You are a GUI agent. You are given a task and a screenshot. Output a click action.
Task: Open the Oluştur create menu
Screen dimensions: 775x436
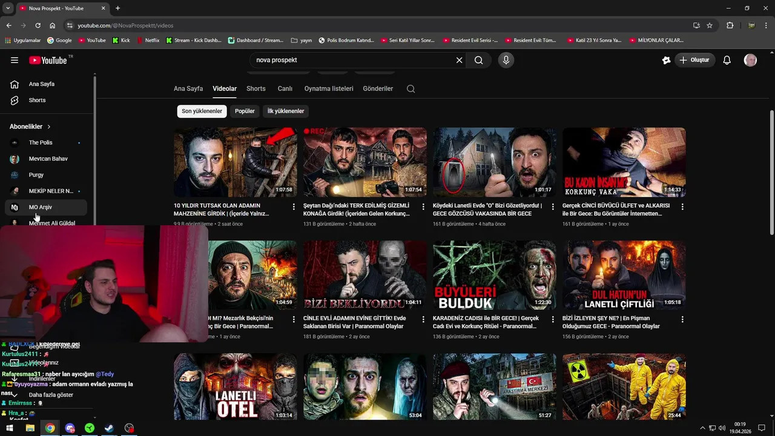(x=694, y=60)
